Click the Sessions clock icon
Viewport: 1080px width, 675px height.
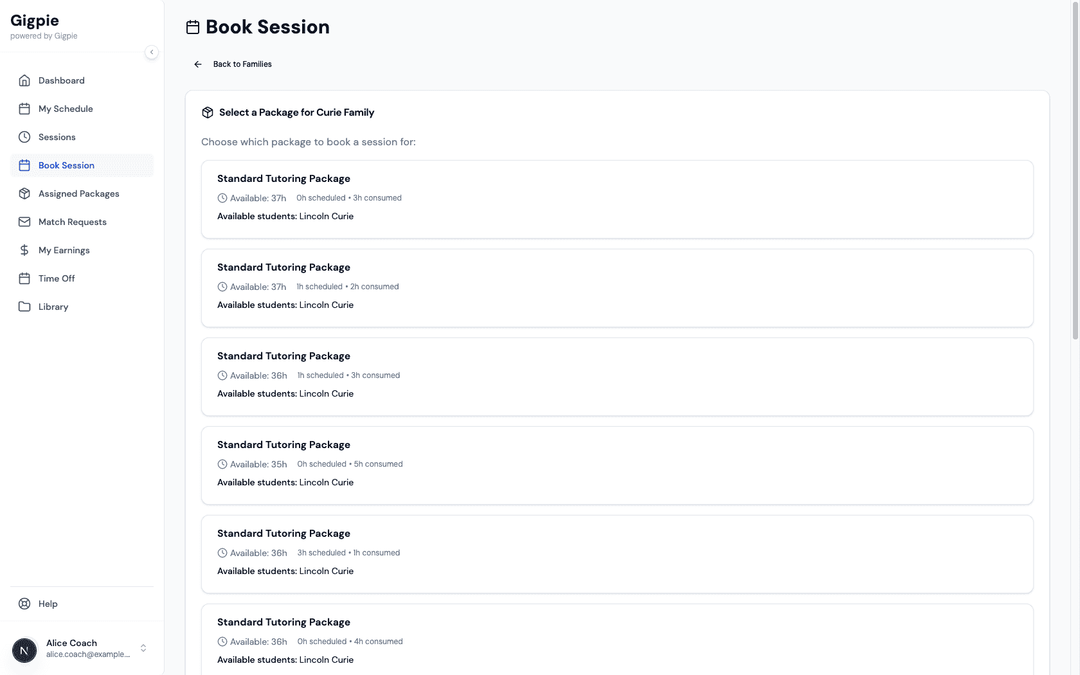(24, 137)
